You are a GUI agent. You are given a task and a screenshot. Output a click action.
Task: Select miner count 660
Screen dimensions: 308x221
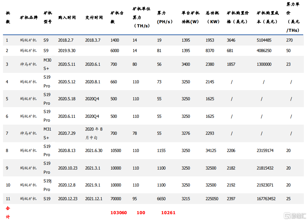[x=114, y=82]
